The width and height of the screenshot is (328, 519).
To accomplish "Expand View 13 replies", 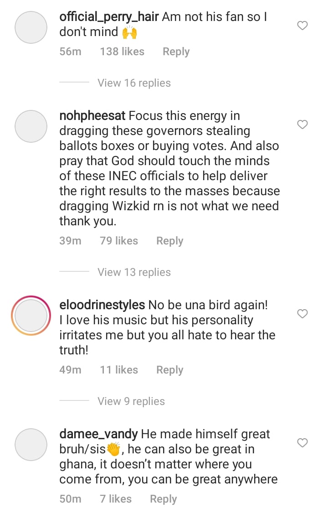I will 134,272.
